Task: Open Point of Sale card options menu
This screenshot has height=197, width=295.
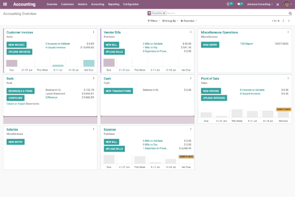Action: coord(288,78)
